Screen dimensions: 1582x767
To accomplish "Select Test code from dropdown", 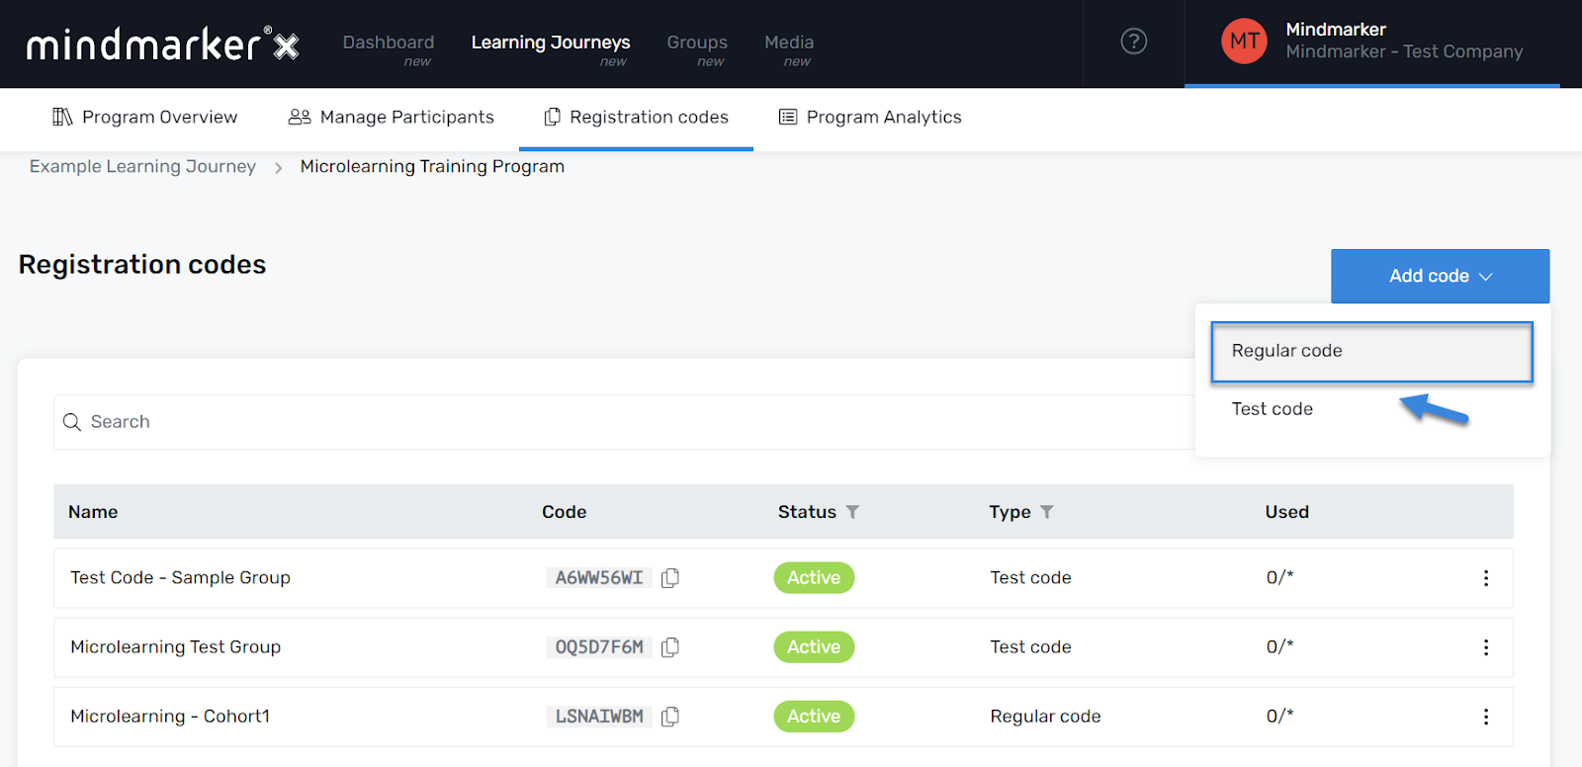I will (x=1272, y=409).
